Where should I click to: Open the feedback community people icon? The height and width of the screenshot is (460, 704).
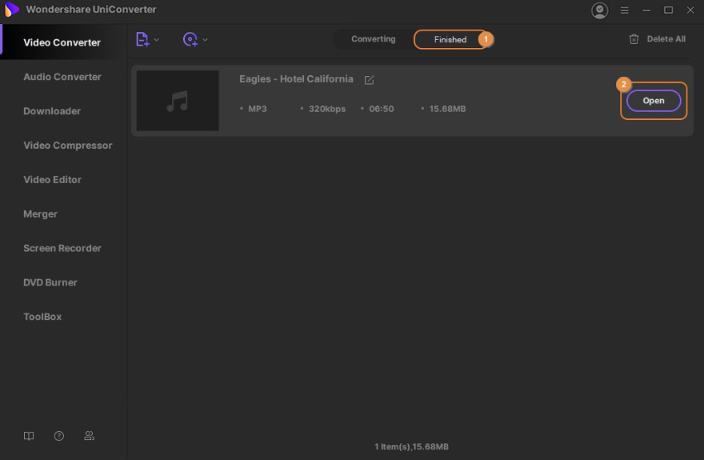point(89,436)
